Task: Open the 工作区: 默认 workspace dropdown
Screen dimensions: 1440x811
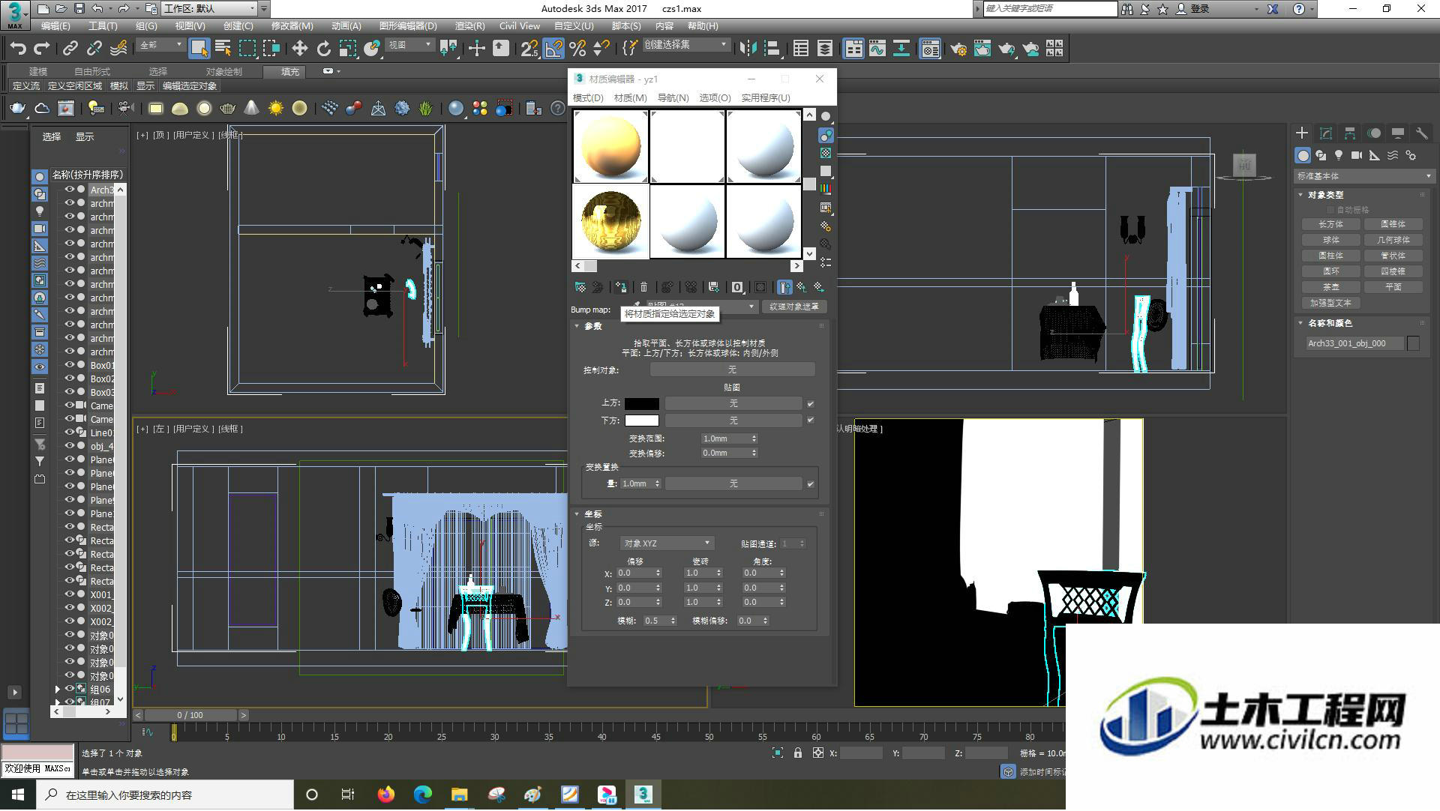Action: pos(209,9)
